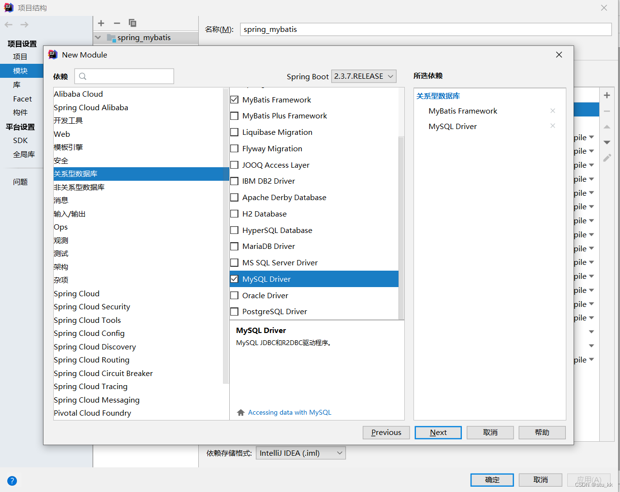Image resolution: width=620 pixels, height=492 pixels.
Task: Click the help question mark icon
Action: 12,481
